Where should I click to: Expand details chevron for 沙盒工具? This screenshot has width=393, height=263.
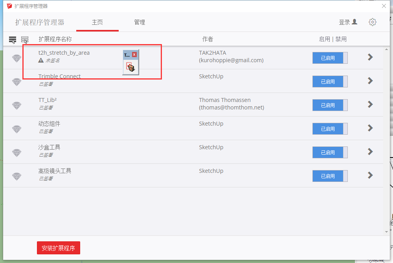tap(370, 152)
